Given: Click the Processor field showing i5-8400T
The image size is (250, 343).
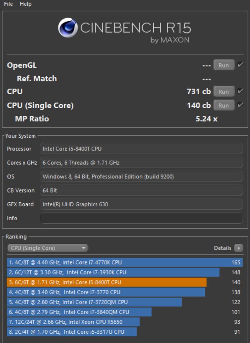Looking at the screenshot, I should point(141,149).
